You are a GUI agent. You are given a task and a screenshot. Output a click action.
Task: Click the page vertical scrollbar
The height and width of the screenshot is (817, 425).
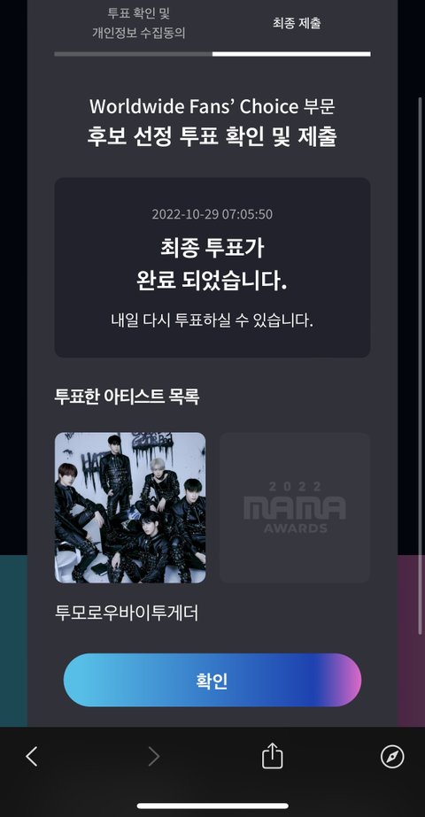coord(421,365)
